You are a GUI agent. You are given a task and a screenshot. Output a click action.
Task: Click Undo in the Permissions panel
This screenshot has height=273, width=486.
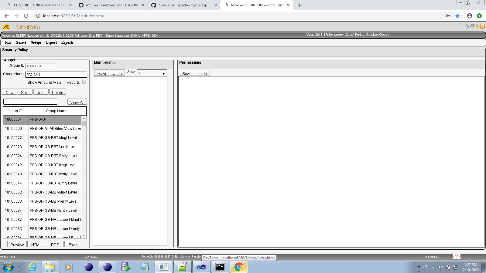[x=202, y=73]
